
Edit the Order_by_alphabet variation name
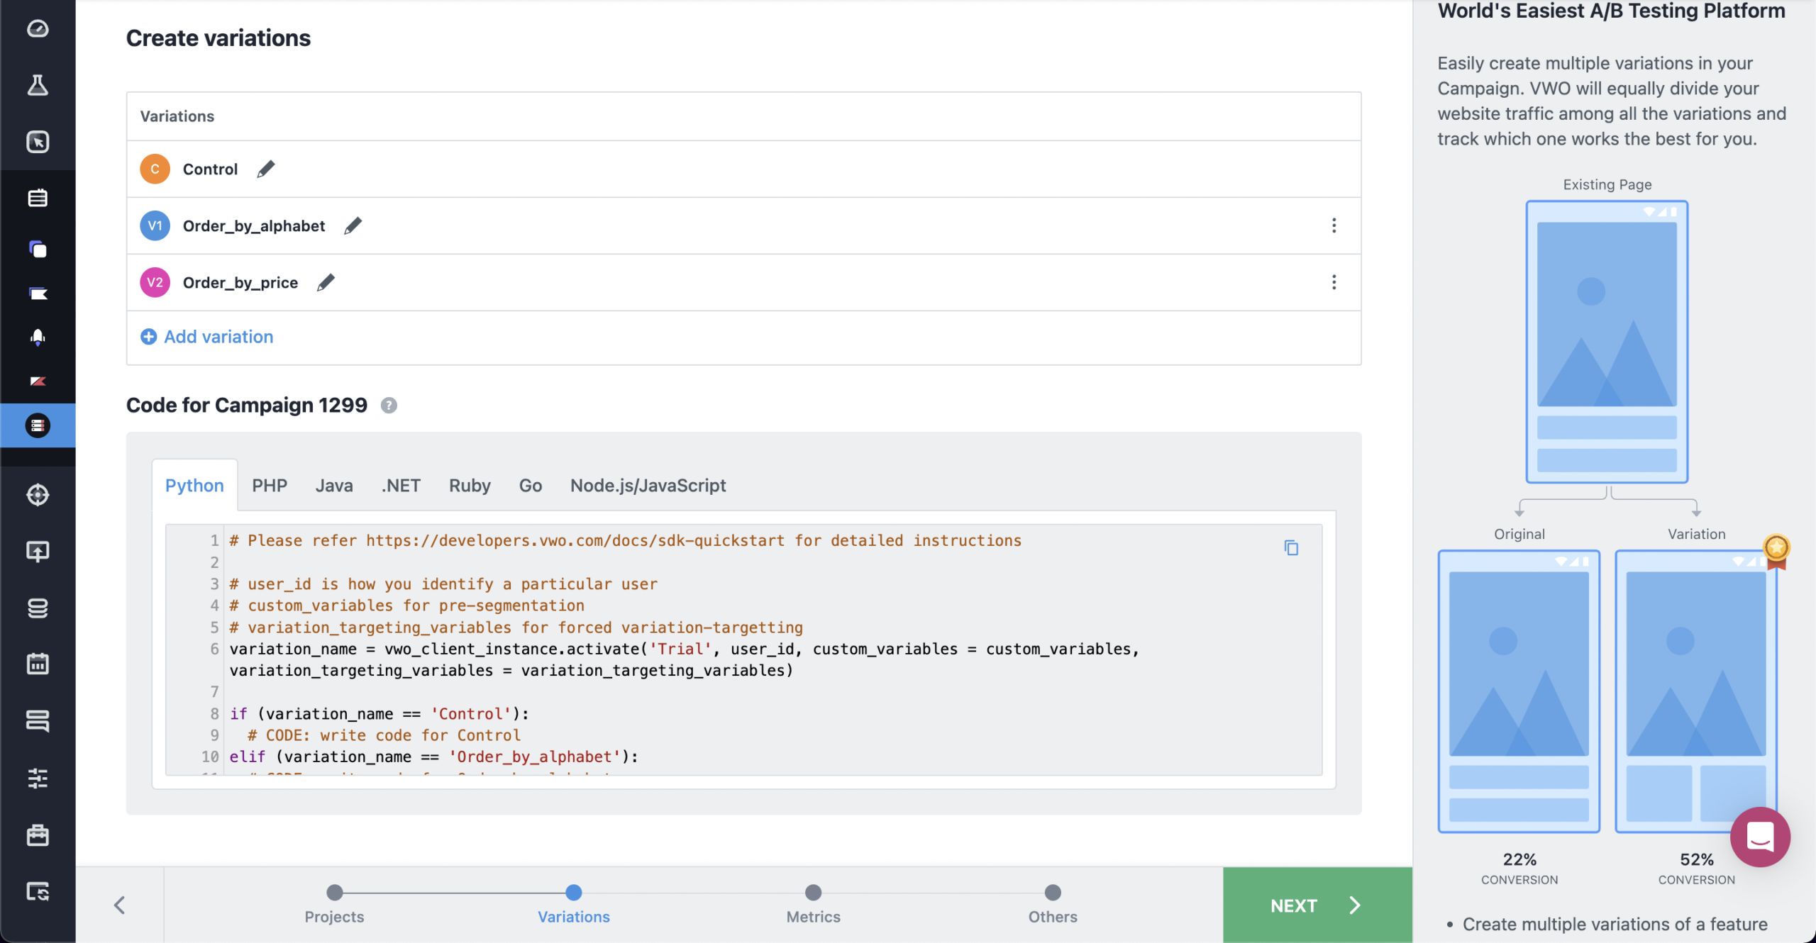pos(353,225)
